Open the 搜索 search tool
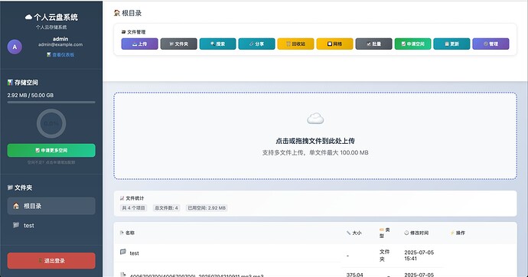 tap(217, 44)
